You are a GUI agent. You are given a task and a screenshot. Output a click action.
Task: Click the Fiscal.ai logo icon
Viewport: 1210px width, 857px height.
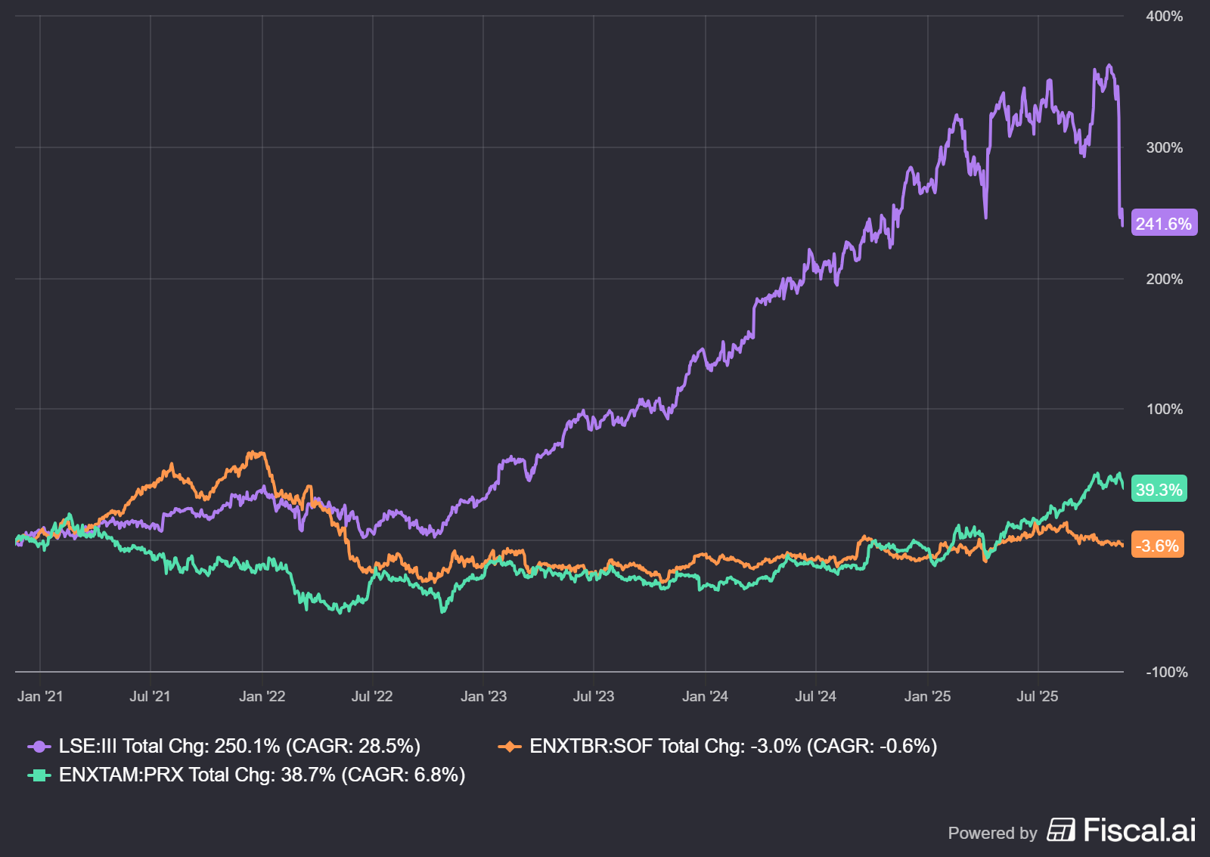coord(1061,830)
